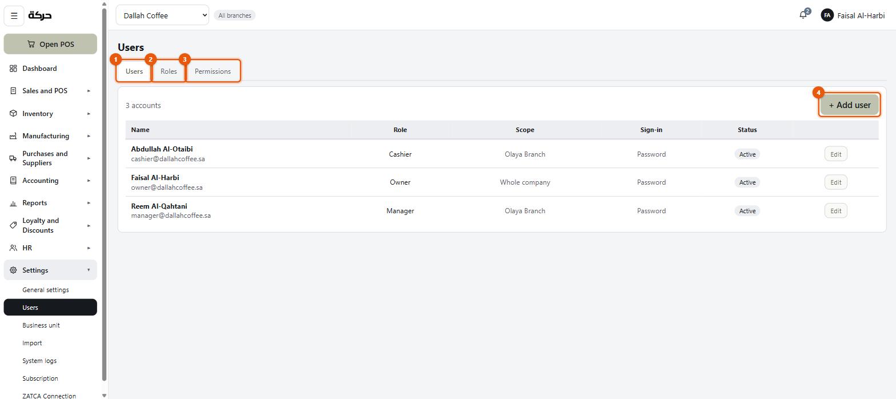Open ZATCA Connection page
The width and height of the screenshot is (896, 399).
pos(50,396)
